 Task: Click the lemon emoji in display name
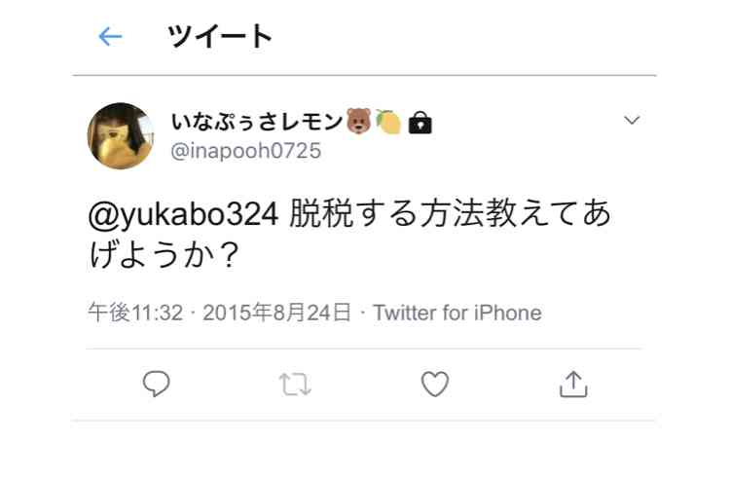(388, 122)
